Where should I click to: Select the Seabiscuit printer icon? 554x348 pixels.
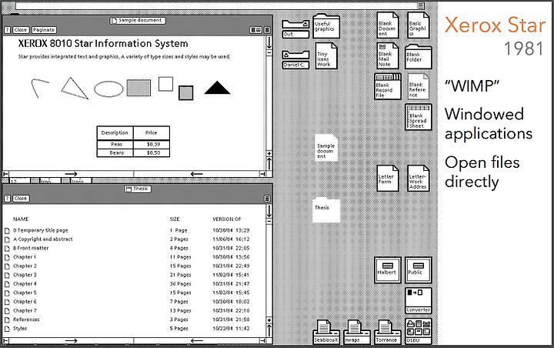(326, 332)
